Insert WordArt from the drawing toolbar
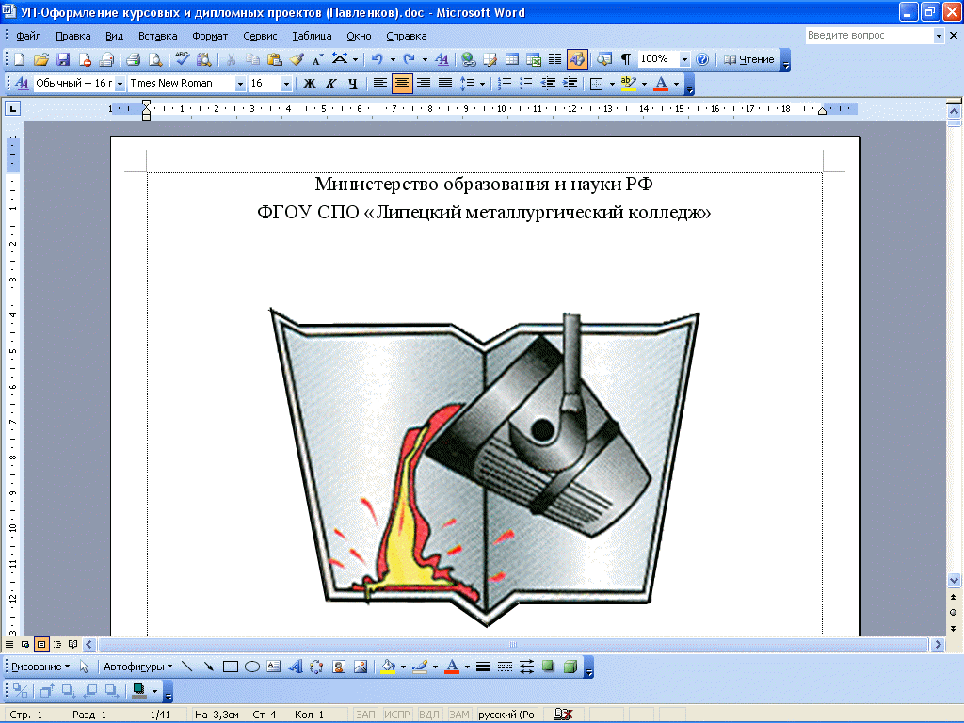Screen dimensions: 964x723 (x=295, y=667)
